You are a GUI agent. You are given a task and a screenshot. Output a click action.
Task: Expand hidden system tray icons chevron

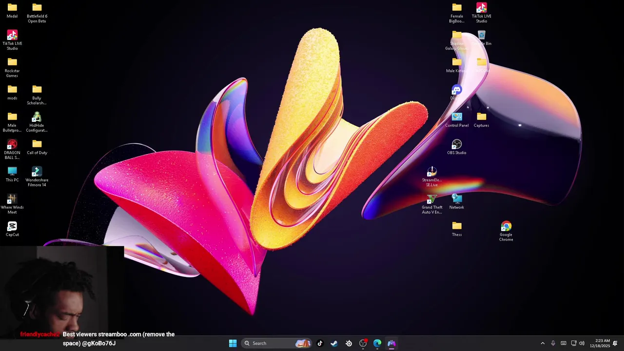(x=543, y=343)
